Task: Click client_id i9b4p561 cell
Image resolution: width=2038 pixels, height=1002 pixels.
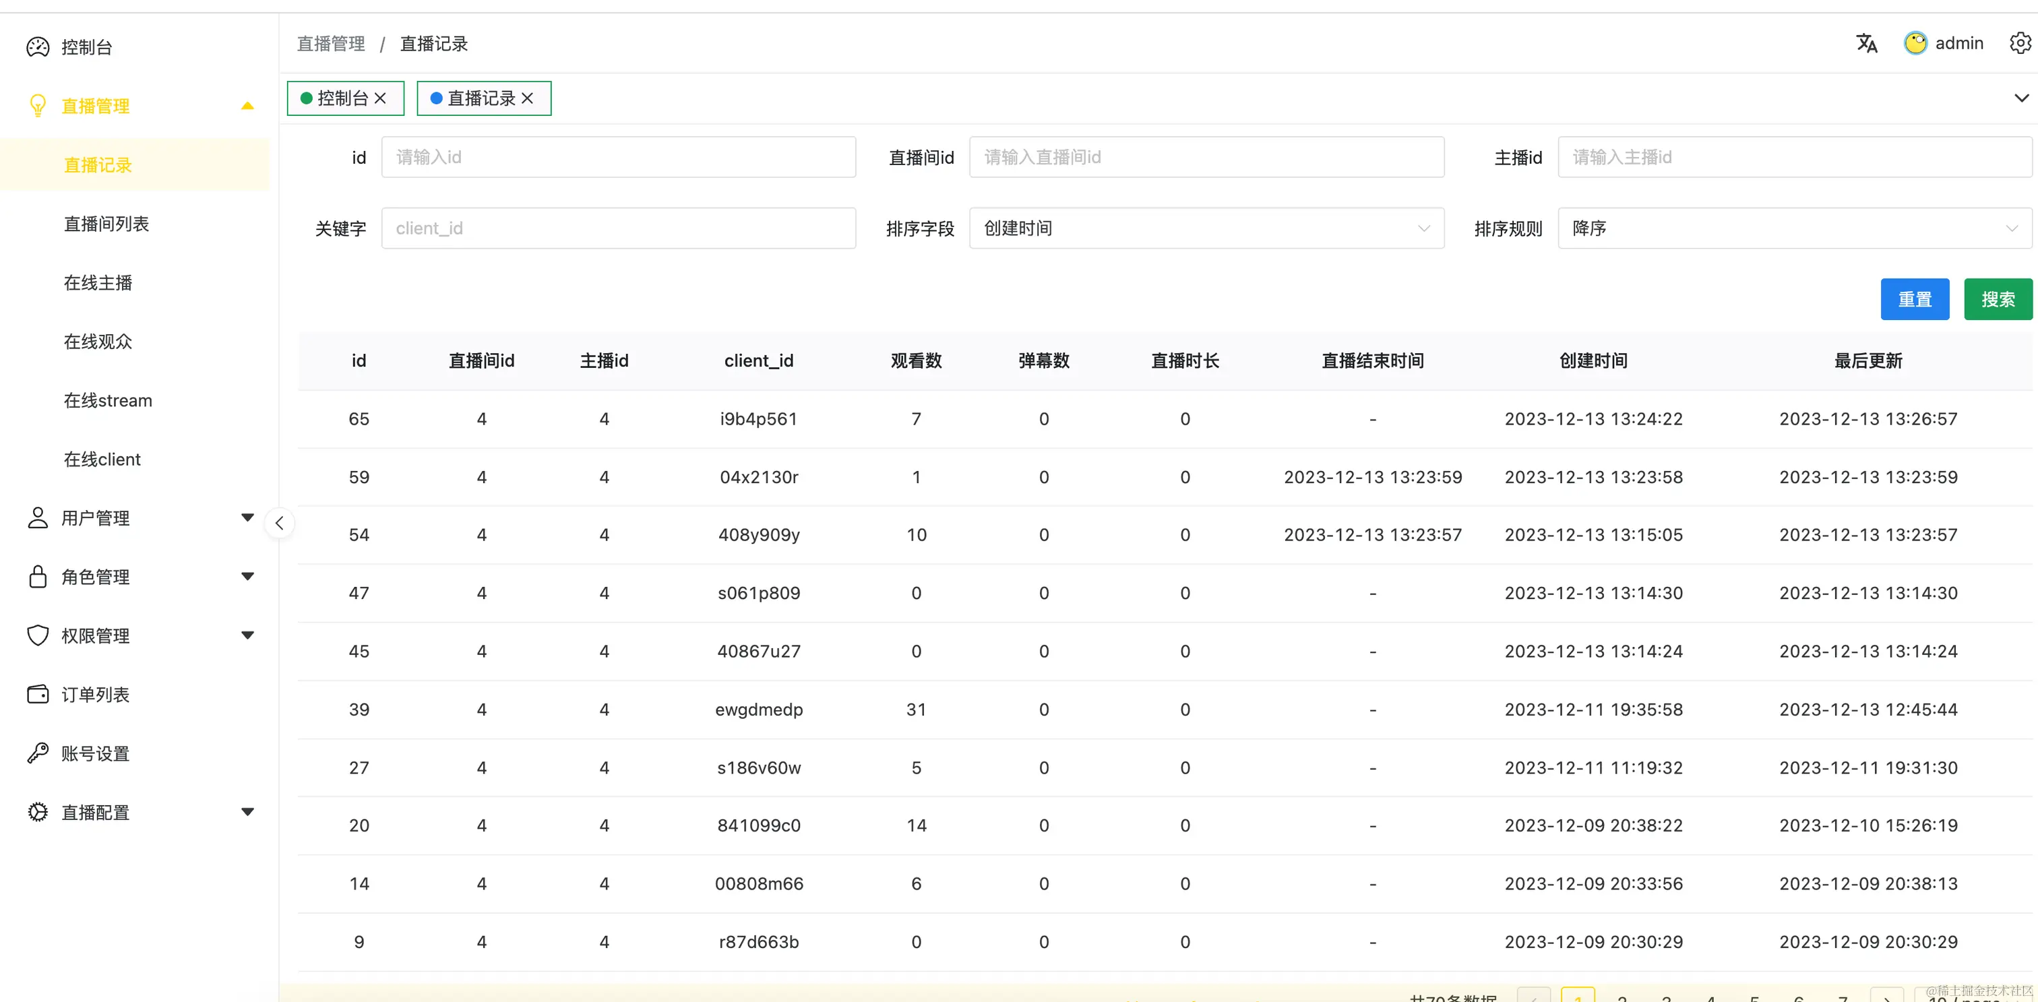Action: (x=759, y=419)
